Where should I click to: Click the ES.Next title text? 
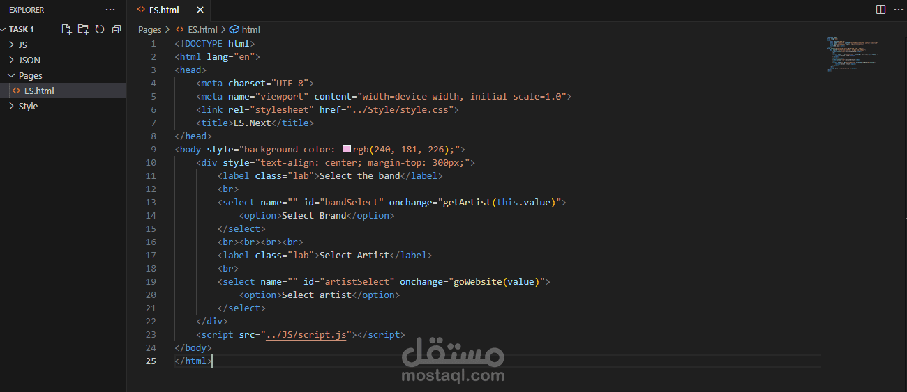(253, 123)
